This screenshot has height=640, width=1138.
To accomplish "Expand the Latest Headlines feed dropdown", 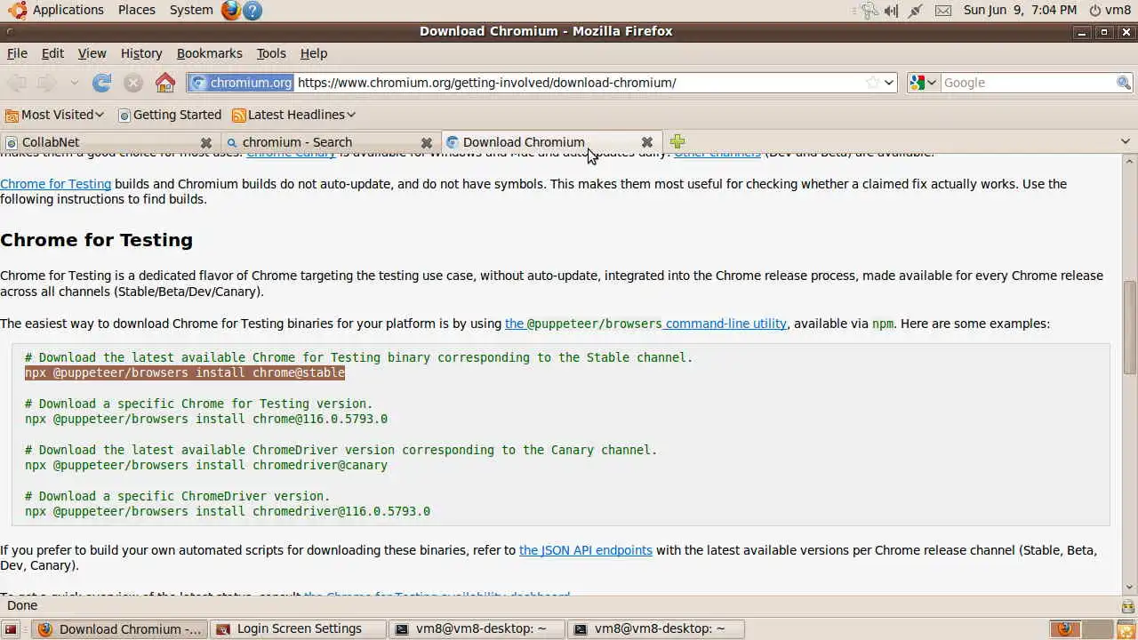I will (293, 115).
